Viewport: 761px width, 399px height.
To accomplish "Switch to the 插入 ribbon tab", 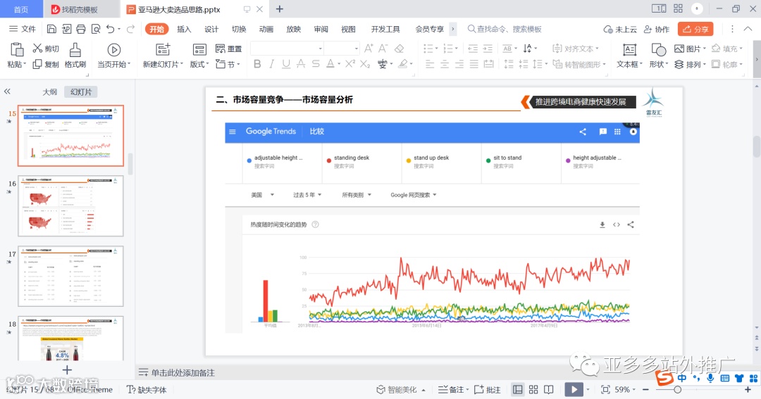I will pyautogui.click(x=184, y=29).
